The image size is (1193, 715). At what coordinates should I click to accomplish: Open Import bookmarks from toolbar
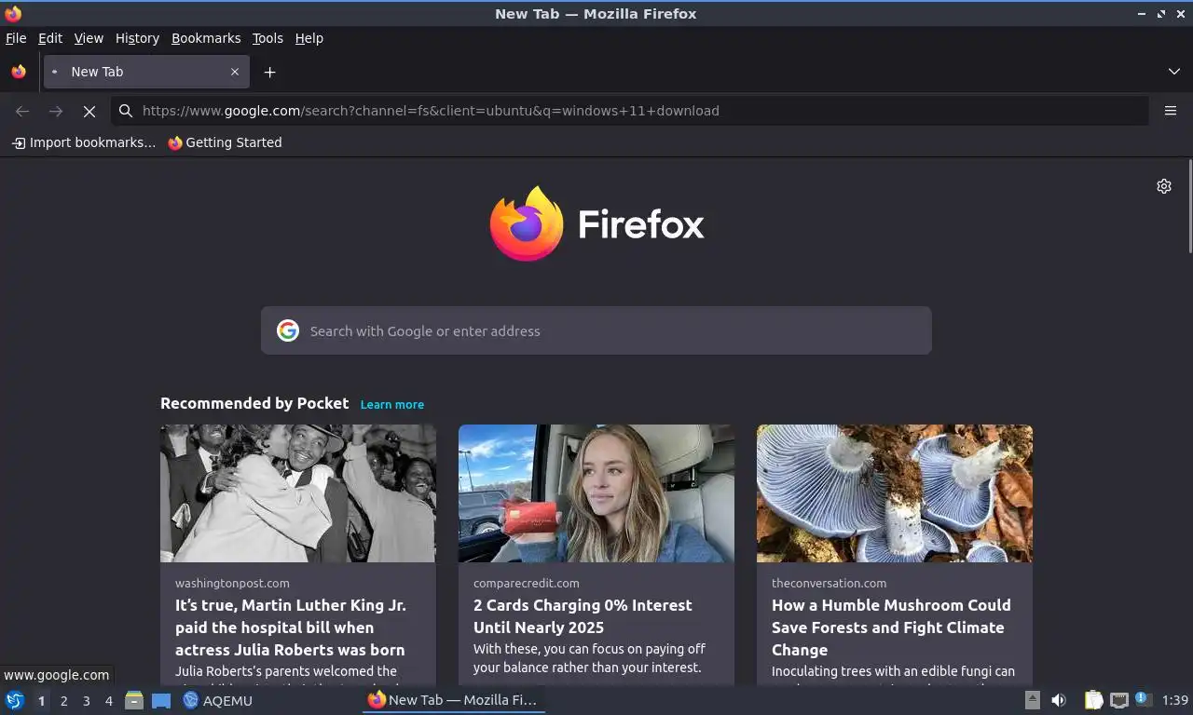83,142
